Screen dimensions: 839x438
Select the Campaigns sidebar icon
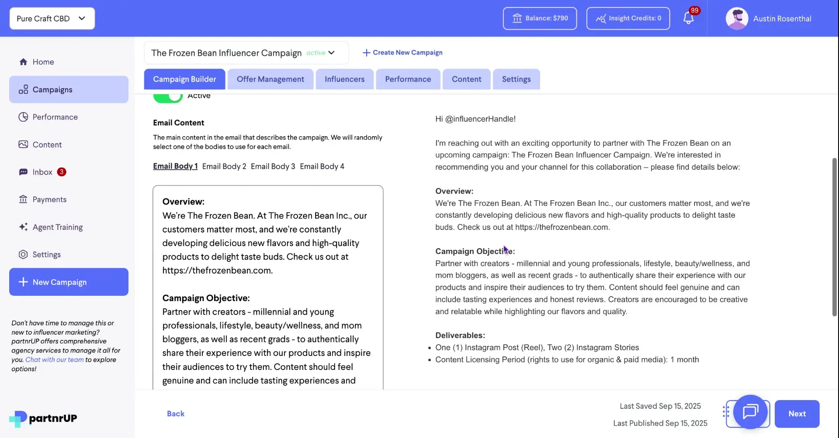(x=52, y=89)
